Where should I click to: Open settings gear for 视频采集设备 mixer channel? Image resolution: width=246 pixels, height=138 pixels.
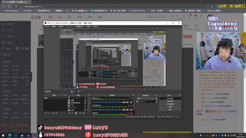pos(131,110)
